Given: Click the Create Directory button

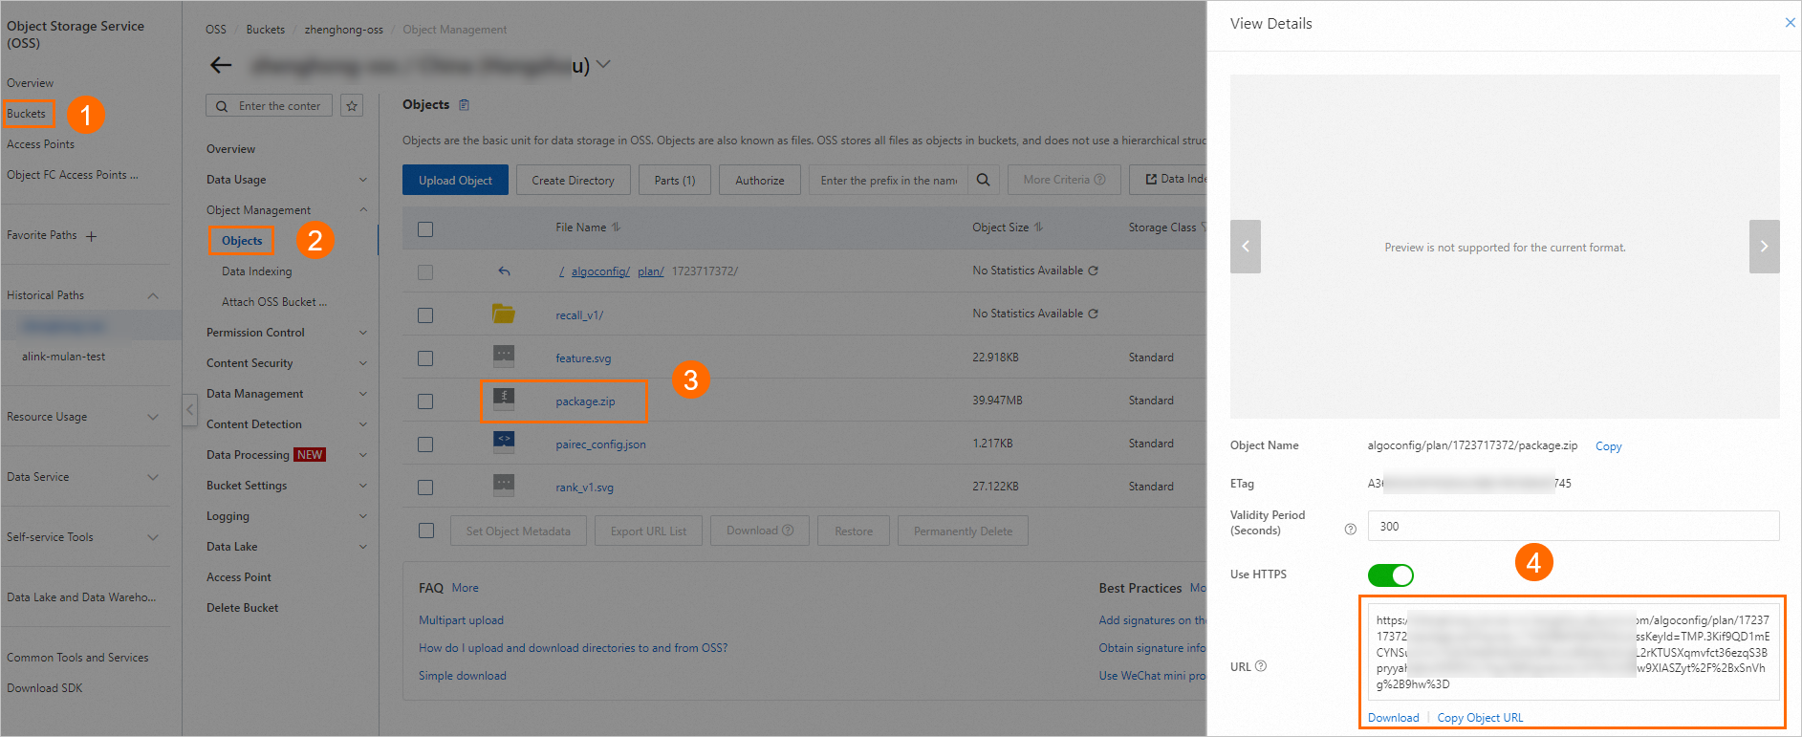Looking at the screenshot, I should (x=573, y=180).
